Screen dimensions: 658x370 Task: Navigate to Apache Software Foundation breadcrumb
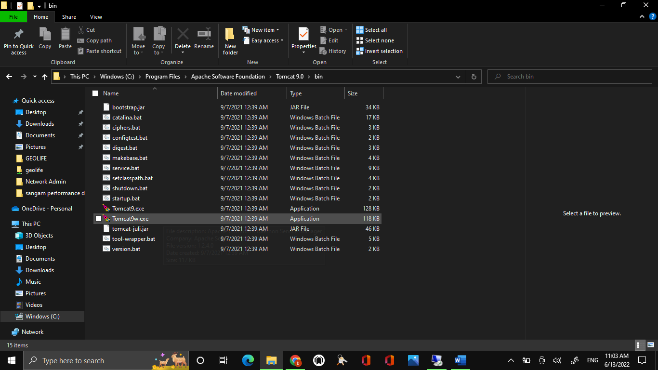pyautogui.click(x=228, y=77)
